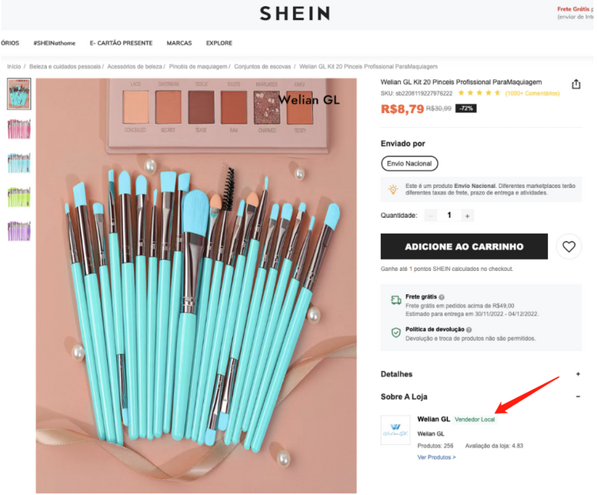Open the 1000+ Comentários reviews link
Screen dimensions: 597x495
[532, 93]
